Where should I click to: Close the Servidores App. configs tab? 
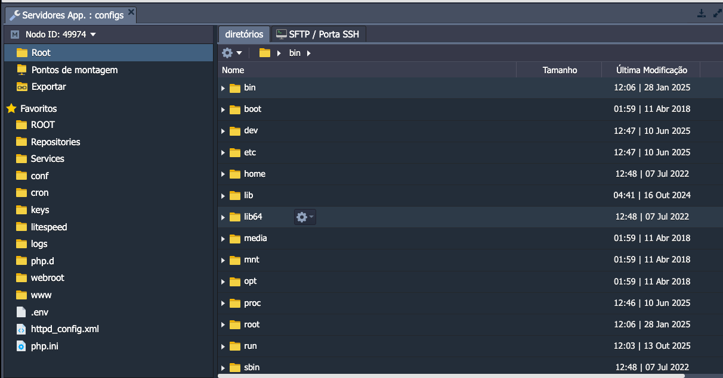coord(131,13)
